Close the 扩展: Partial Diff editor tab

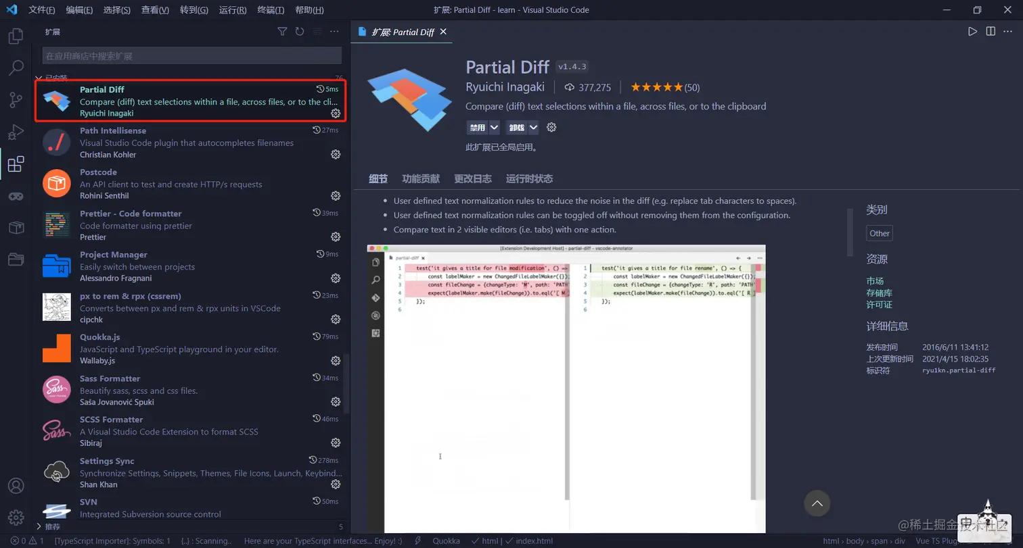point(443,32)
